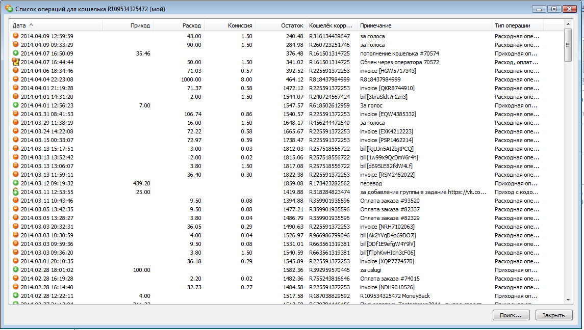Sort by the Тип операции column header
Viewport: 584px width, 330px height.
[517, 25]
